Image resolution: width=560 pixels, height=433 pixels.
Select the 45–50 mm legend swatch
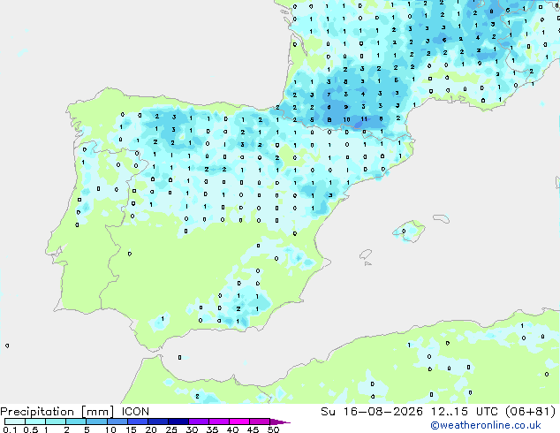pos(260,422)
